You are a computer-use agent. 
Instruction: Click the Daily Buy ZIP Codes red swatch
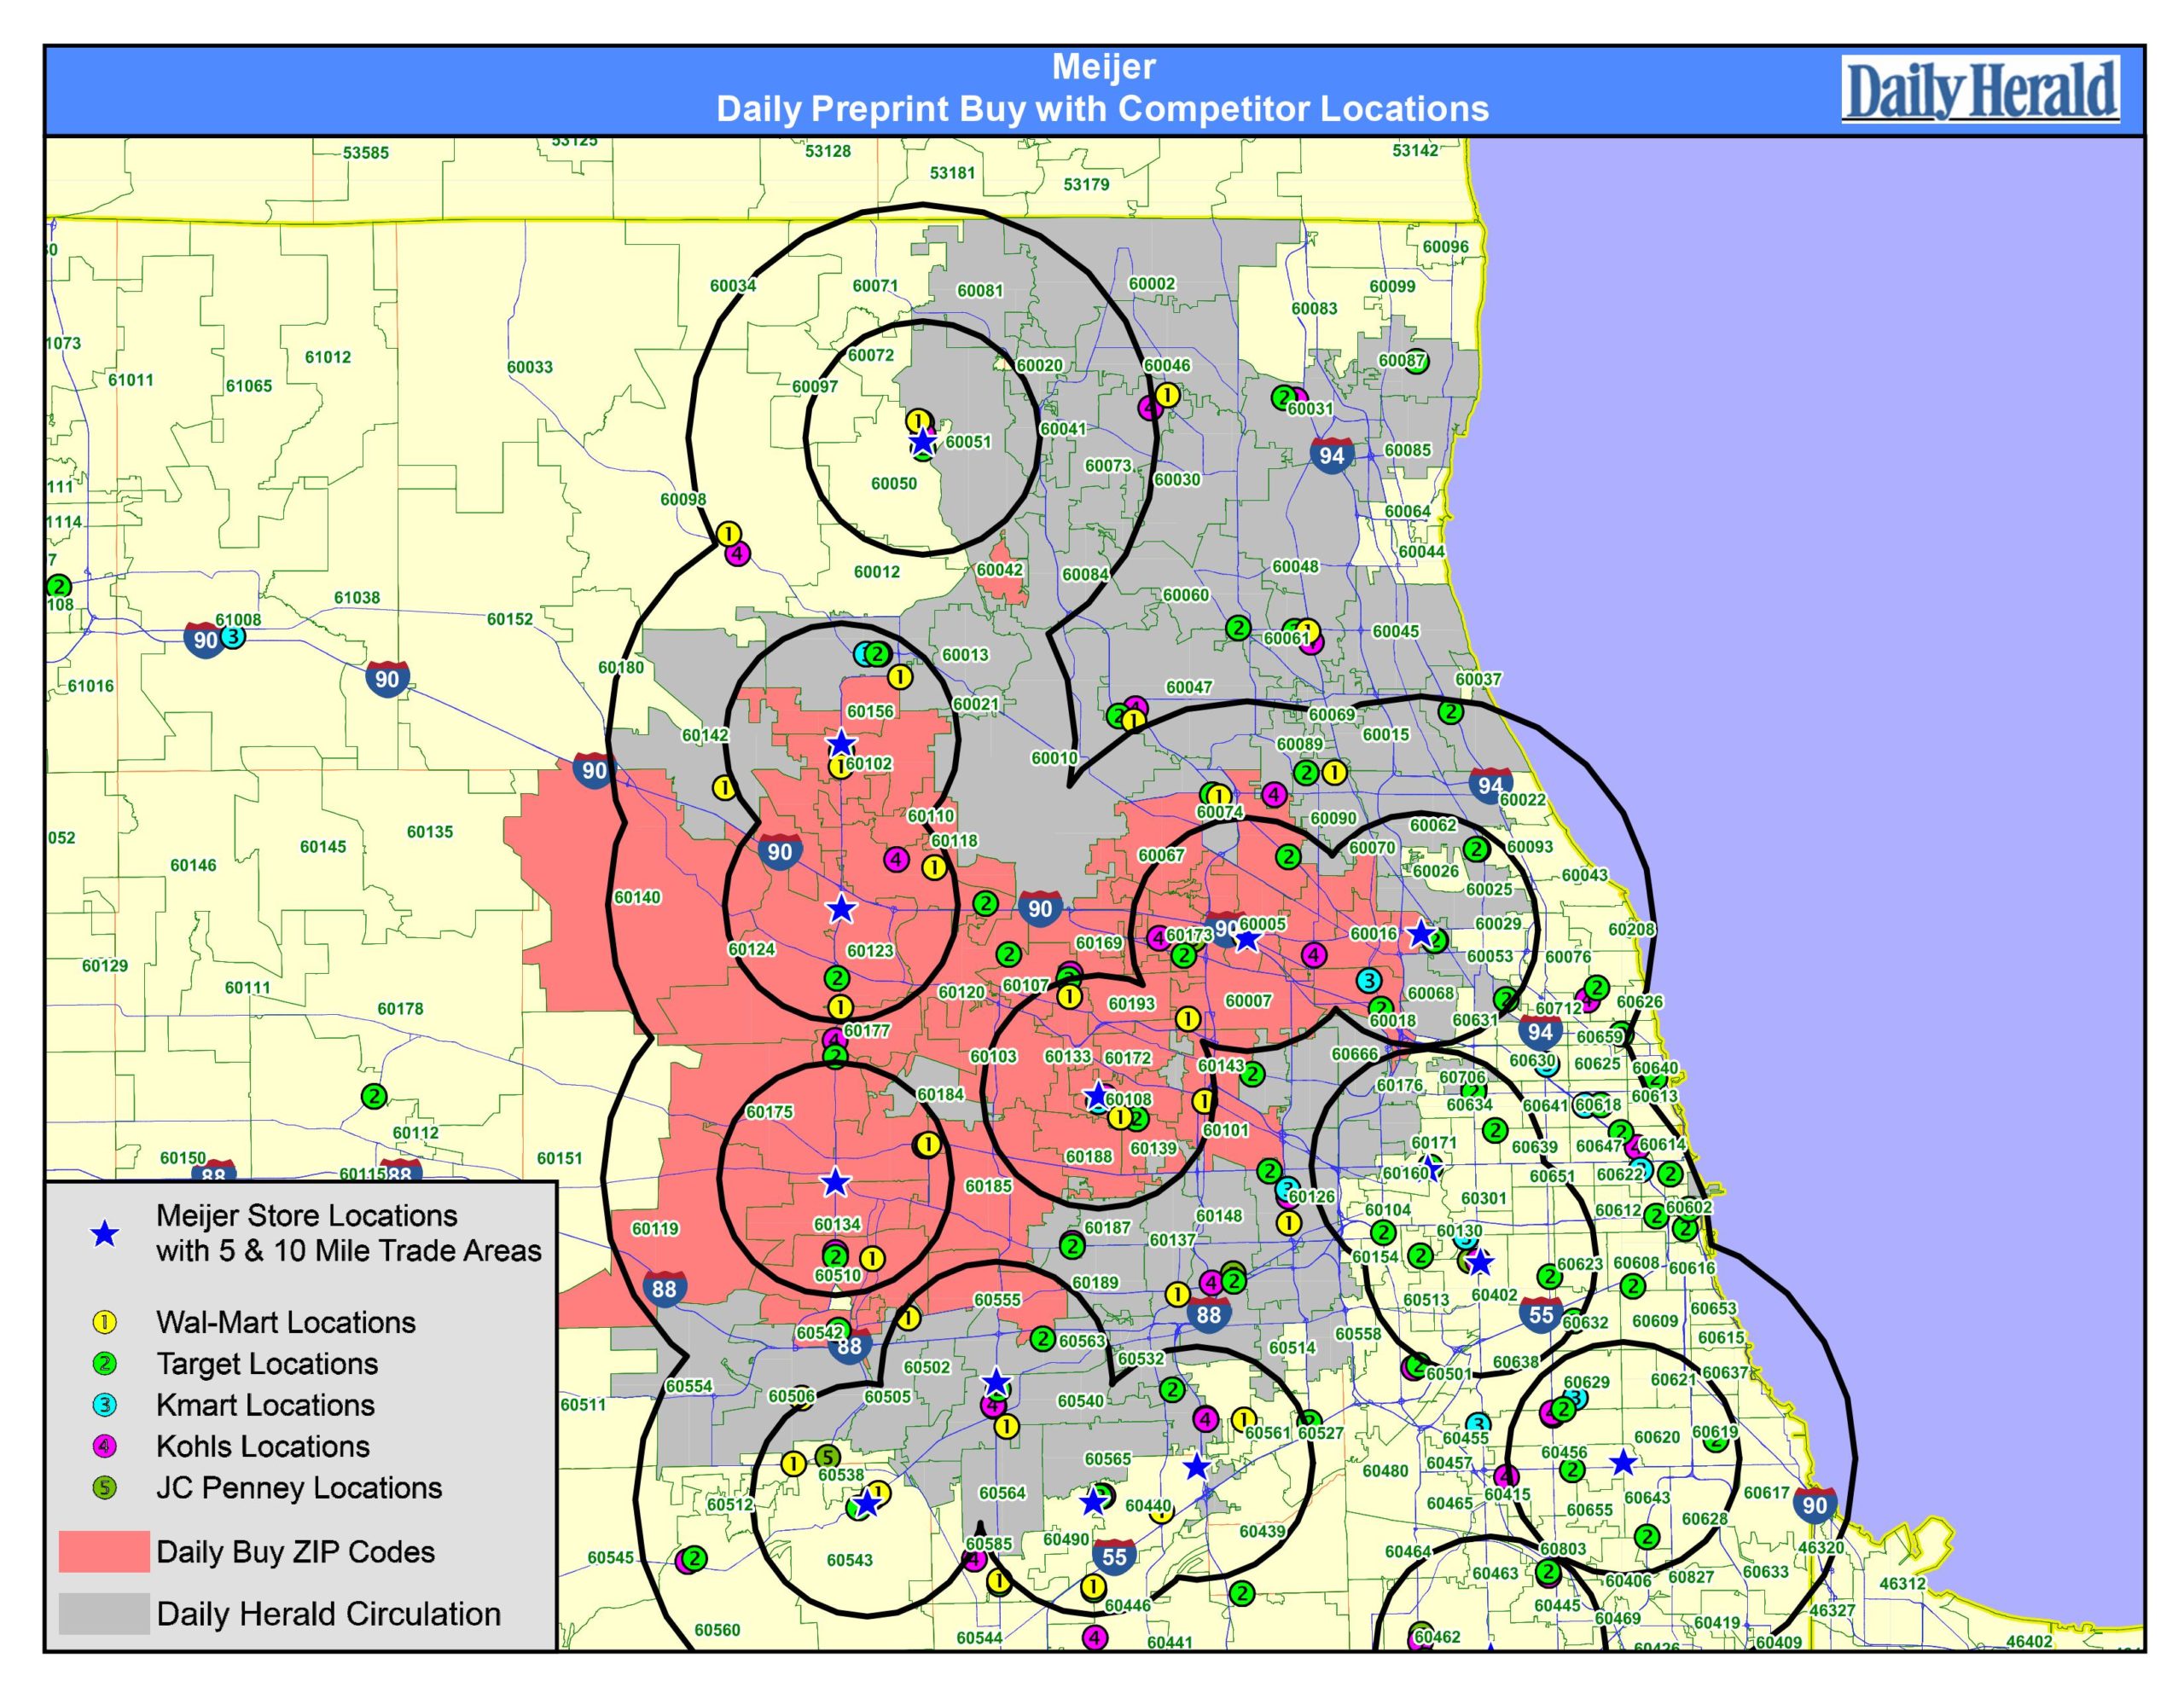pos(104,1551)
